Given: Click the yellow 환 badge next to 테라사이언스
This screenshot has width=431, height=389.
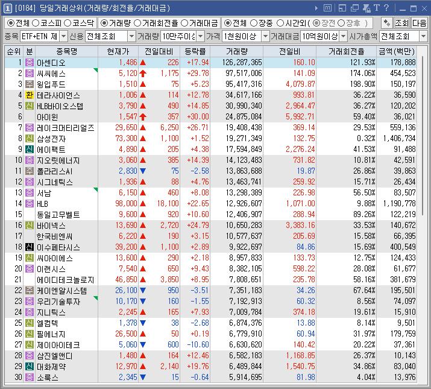Looking at the screenshot, I should click(30, 95).
